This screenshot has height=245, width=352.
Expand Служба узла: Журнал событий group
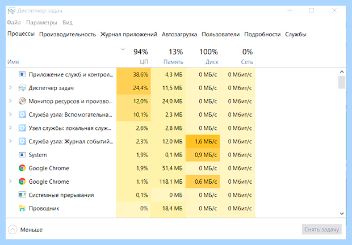tap(10, 141)
